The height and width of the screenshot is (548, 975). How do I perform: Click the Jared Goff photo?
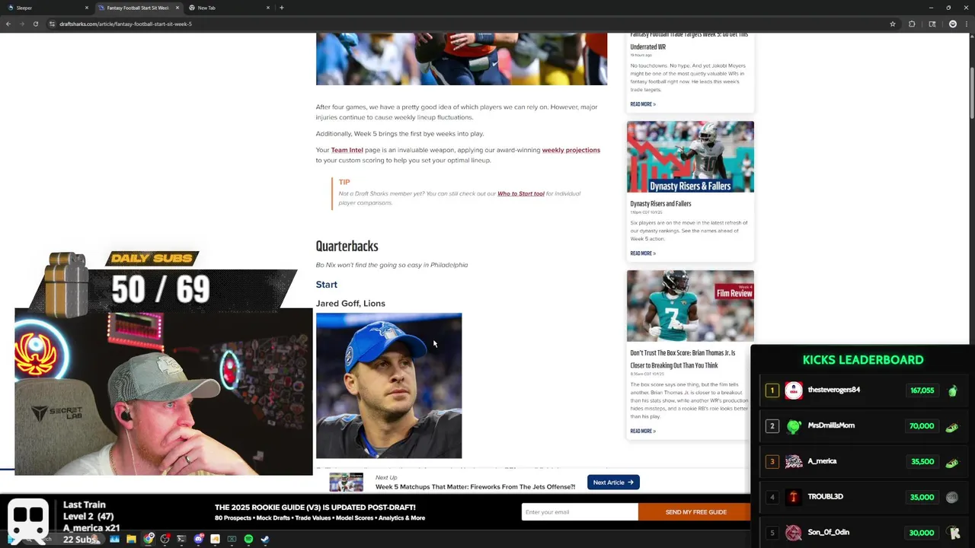pos(388,385)
